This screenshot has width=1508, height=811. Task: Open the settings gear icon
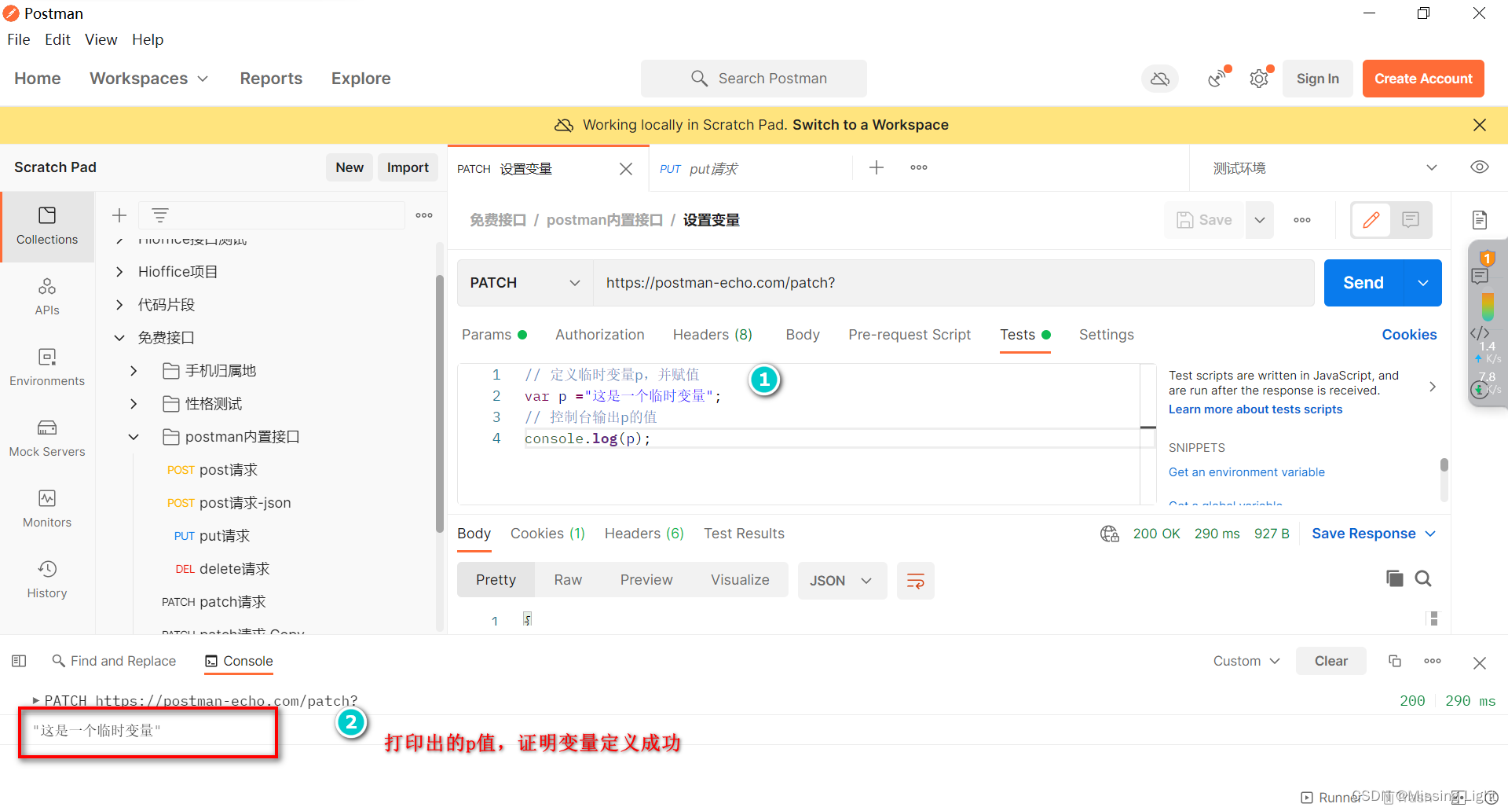(x=1259, y=78)
